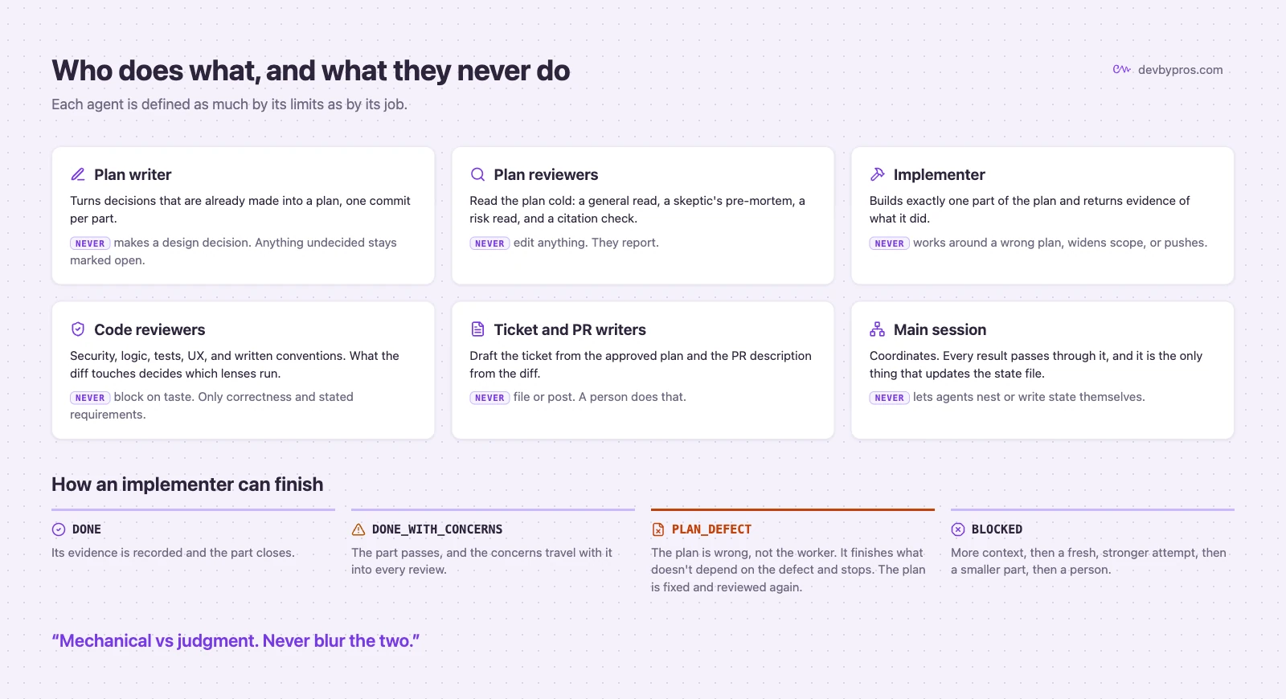Click the NEVER badge in Plan writer card
This screenshot has width=1286, height=699.
point(90,243)
